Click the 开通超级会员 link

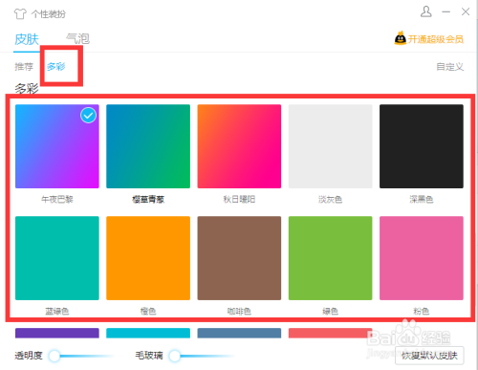tap(436, 39)
